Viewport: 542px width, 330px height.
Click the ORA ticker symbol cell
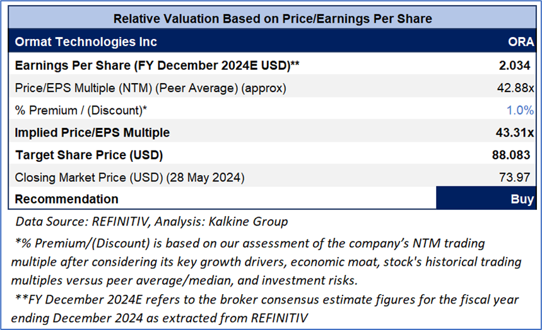pos(521,42)
